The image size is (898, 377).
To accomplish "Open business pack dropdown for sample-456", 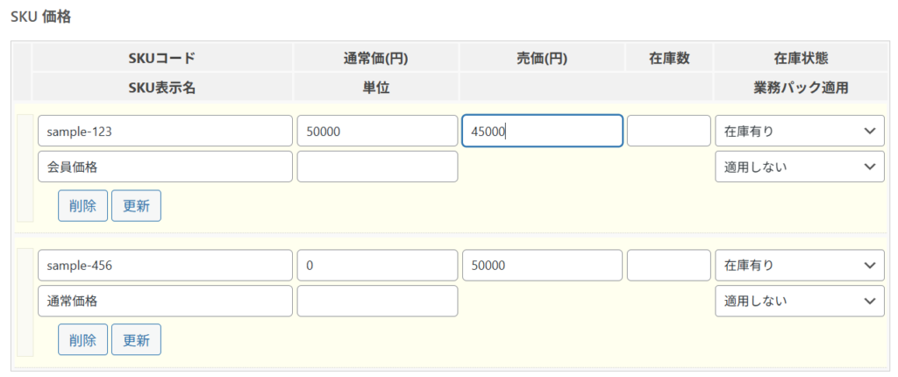I will (799, 301).
